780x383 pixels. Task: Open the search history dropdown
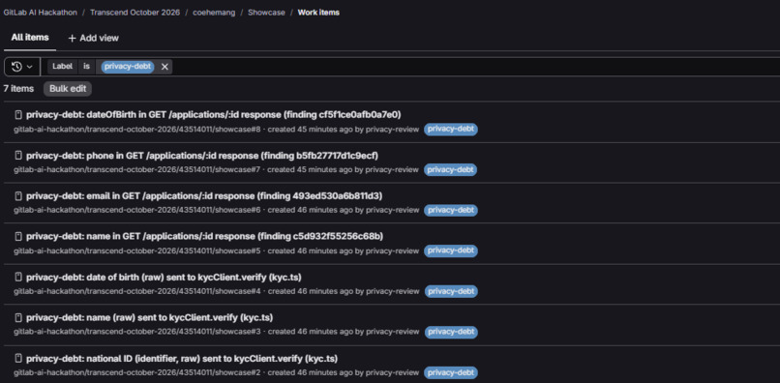click(x=22, y=67)
